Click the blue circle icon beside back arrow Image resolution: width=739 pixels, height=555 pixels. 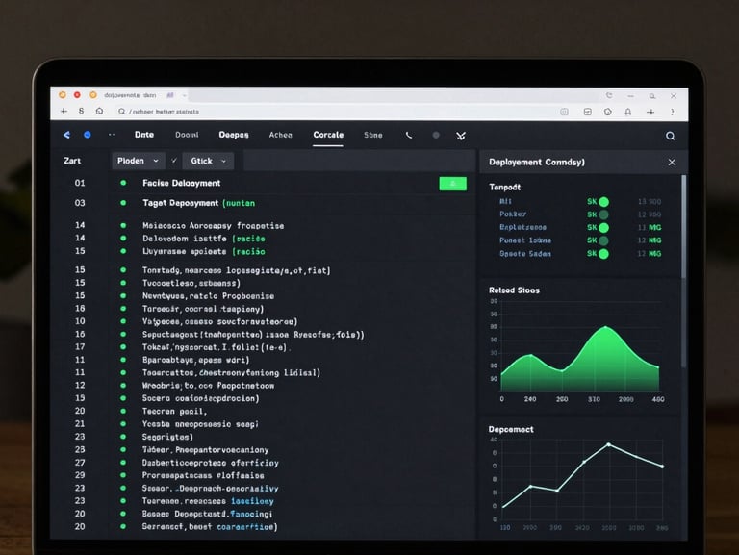(x=88, y=135)
